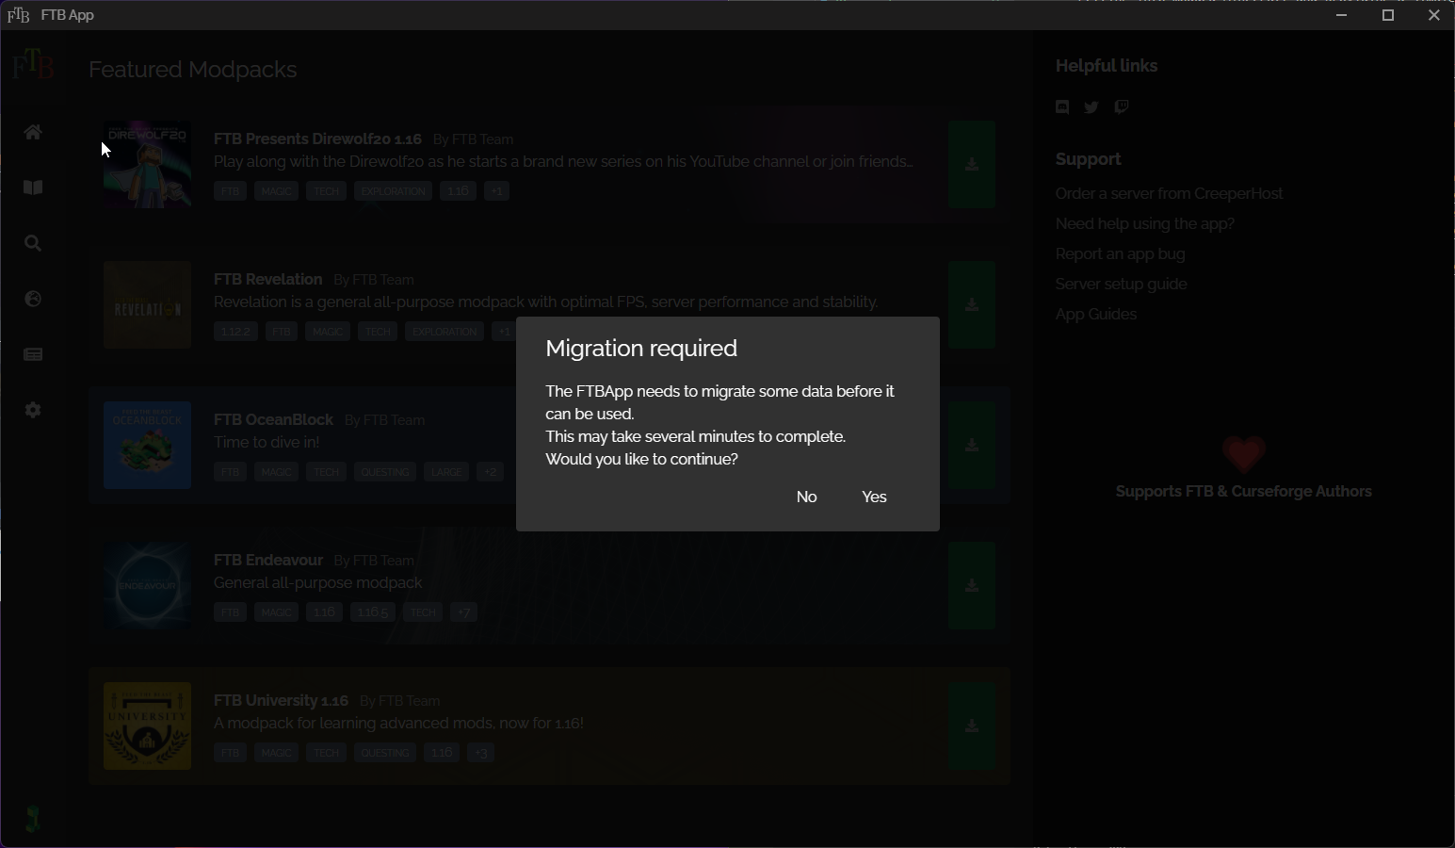This screenshot has height=848, width=1455.
Task: Click the 1.12.2 tag on FTB Revelation
Action: tap(235, 332)
